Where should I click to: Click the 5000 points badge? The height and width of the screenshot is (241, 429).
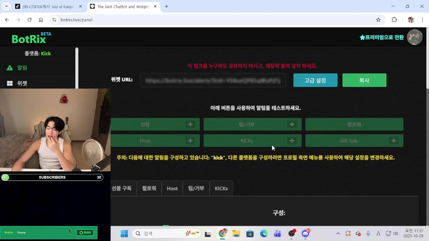tap(85, 233)
